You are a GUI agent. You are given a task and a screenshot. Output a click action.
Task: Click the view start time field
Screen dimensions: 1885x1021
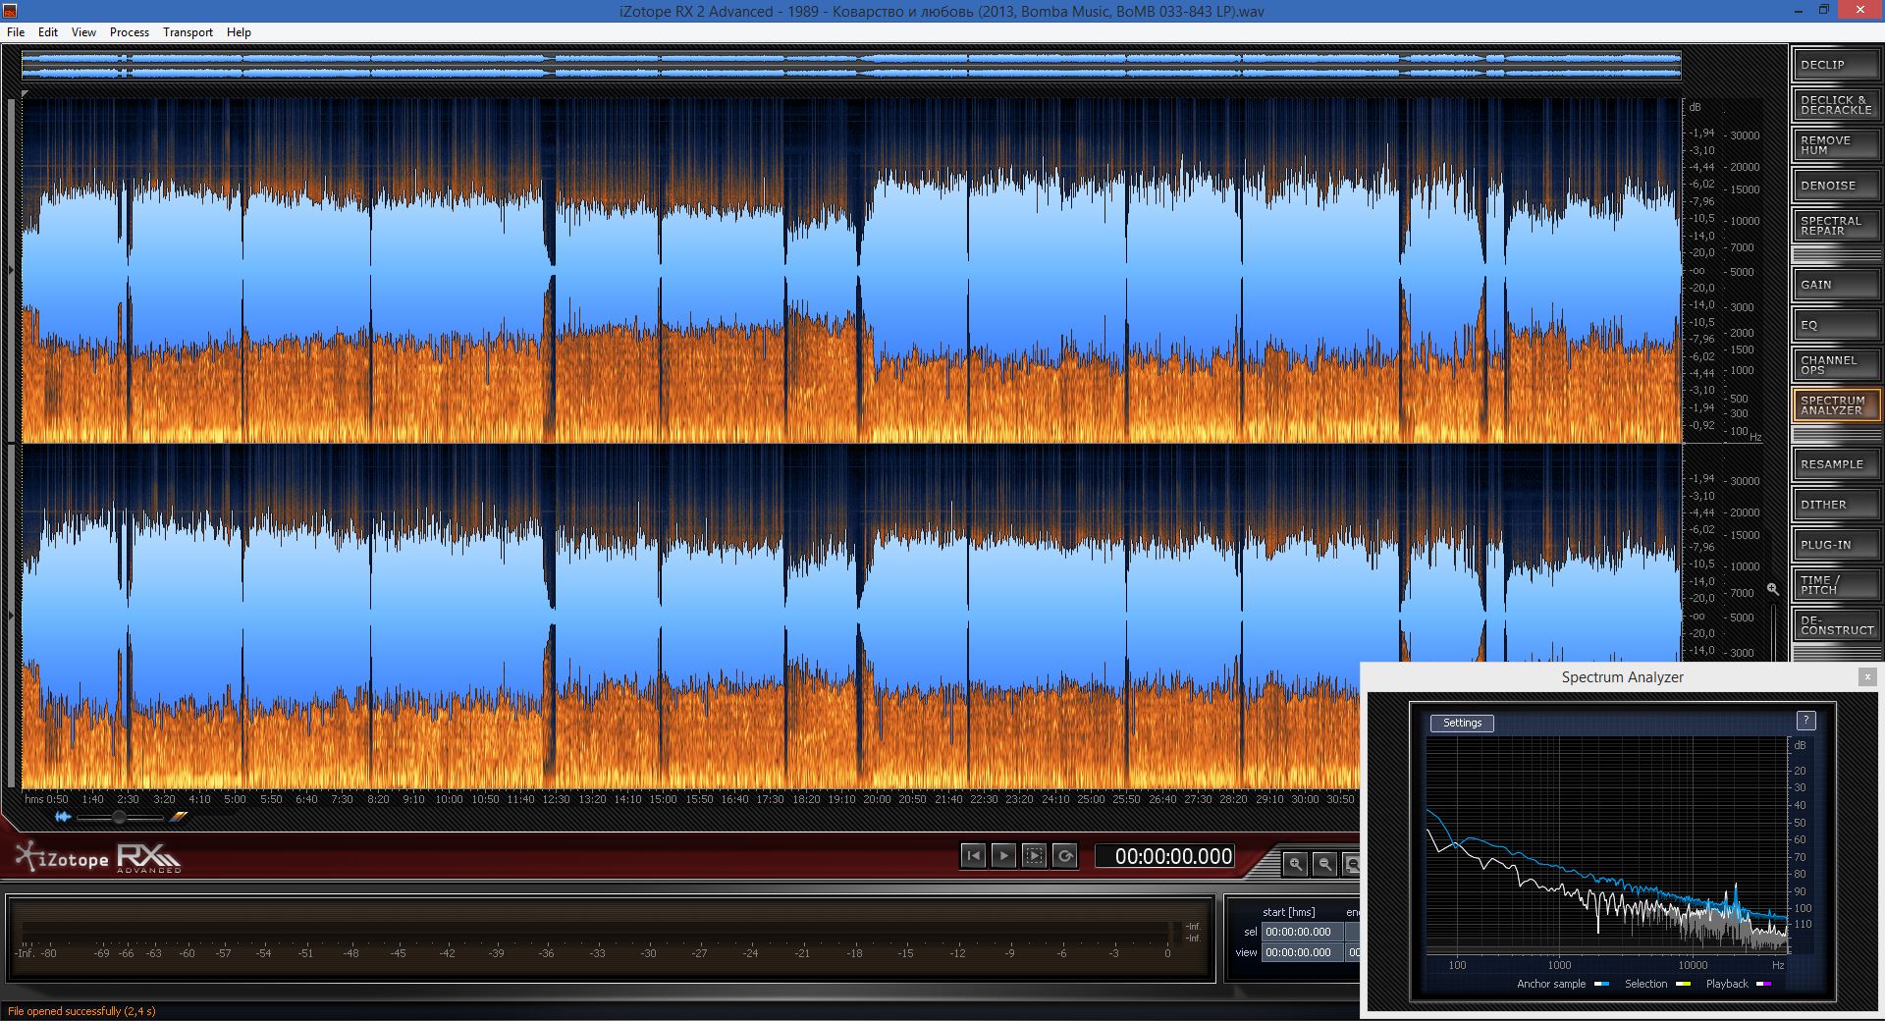pos(1302,952)
